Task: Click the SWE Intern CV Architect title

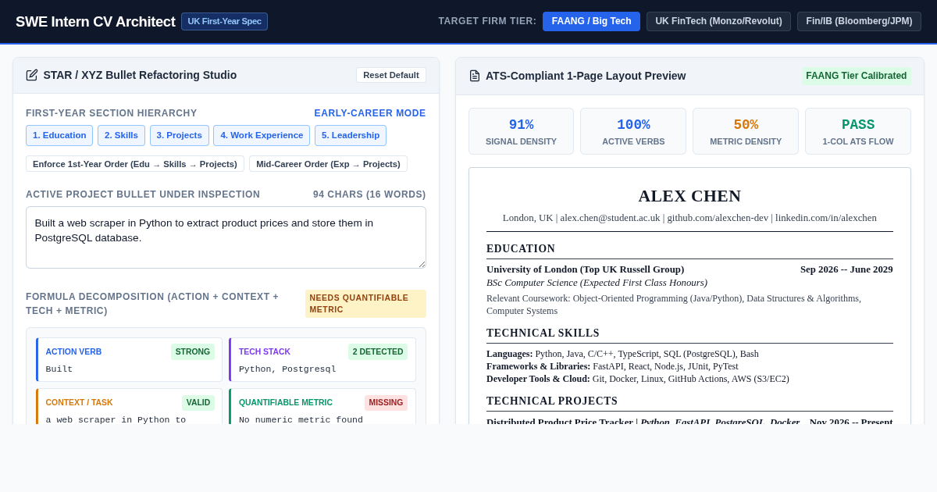Action: [95, 22]
